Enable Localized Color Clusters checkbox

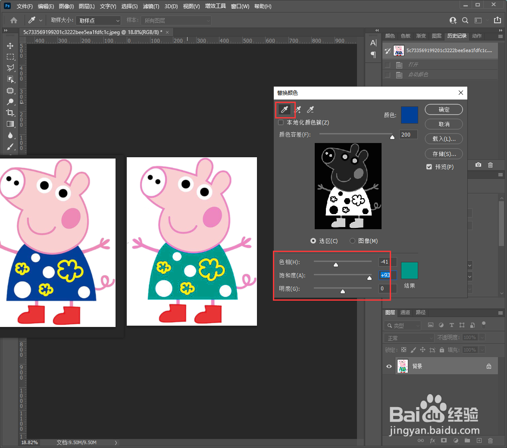click(281, 122)
